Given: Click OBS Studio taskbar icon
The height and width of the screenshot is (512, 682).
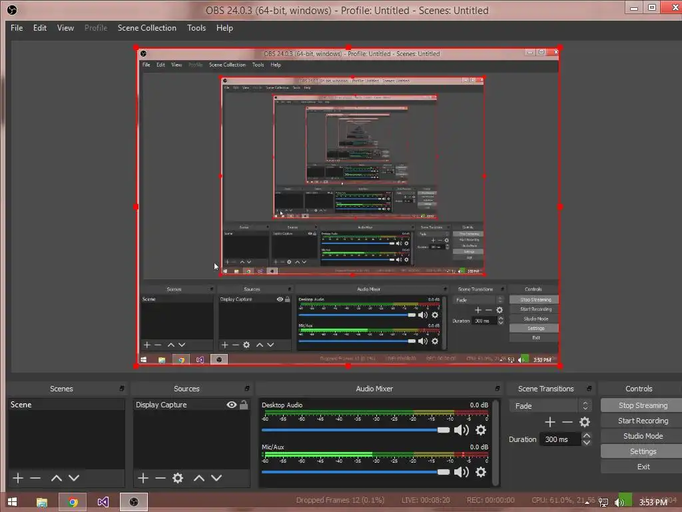Looking at the screenshot, I should point(134,502).
